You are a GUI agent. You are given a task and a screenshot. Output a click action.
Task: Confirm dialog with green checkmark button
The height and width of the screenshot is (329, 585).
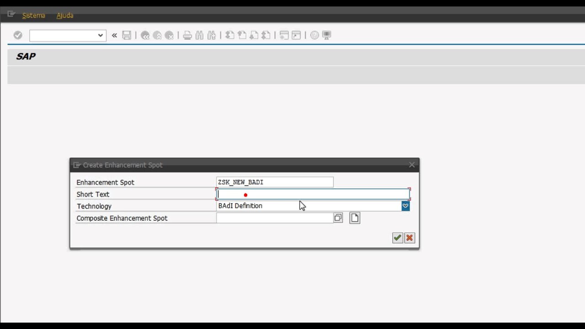pyautogui.click(x=398, y=238)
